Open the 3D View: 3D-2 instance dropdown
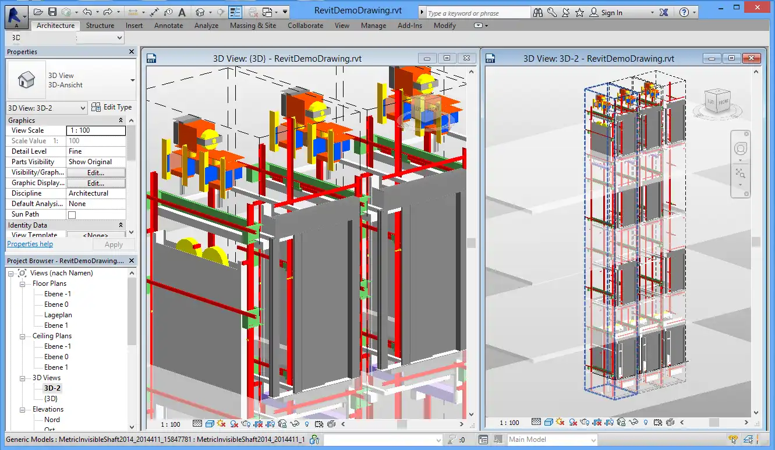This screenshot has height=450, width=775. coord(82,108)
